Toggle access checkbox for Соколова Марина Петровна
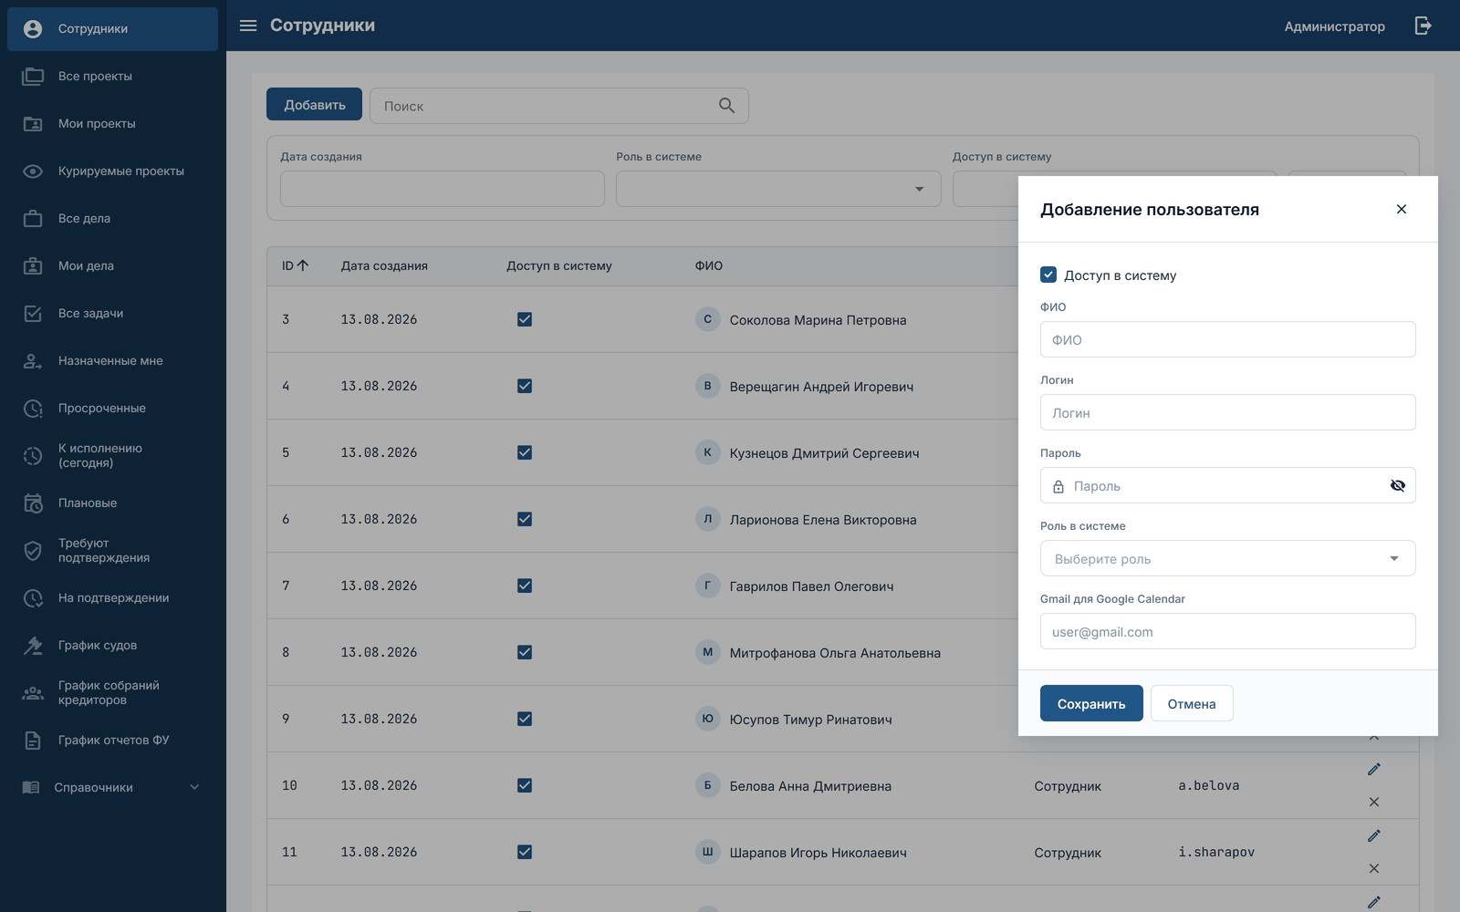 click(x=525, y=319)
